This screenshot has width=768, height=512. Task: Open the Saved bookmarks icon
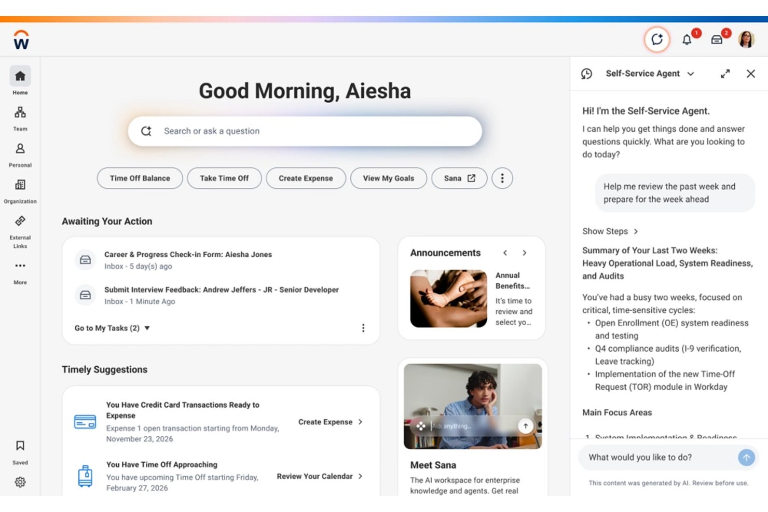click(20, 446)
